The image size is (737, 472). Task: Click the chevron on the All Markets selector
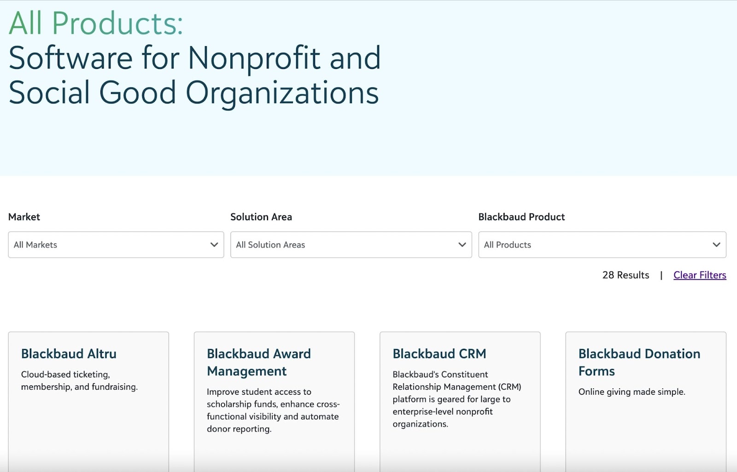pyautogui.click(x=214, y=245)
